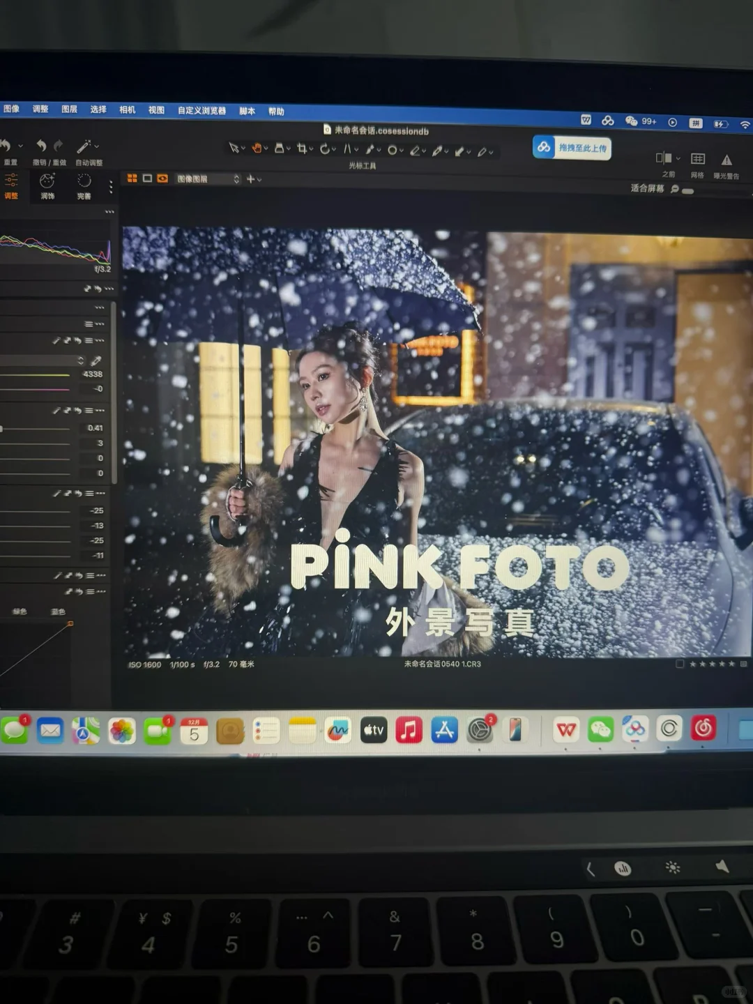
Task: Select the pointer cursor tool
Action: tap(234, 148)
